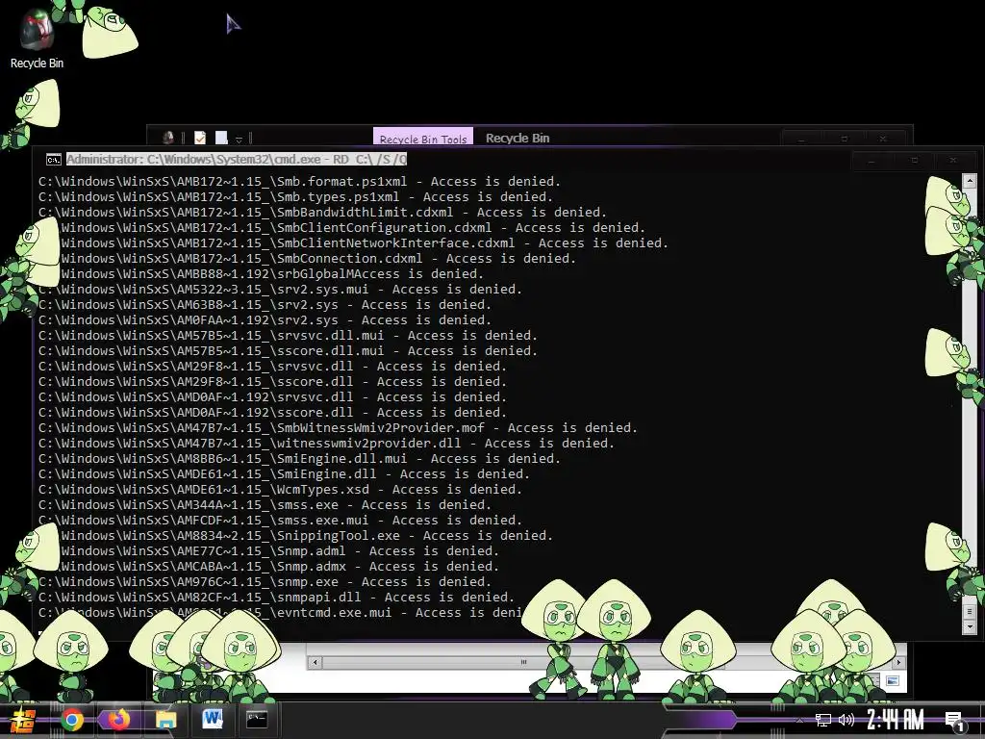Click the line with snmp.exe
The image size is (985, 739).
click(265, 582)
